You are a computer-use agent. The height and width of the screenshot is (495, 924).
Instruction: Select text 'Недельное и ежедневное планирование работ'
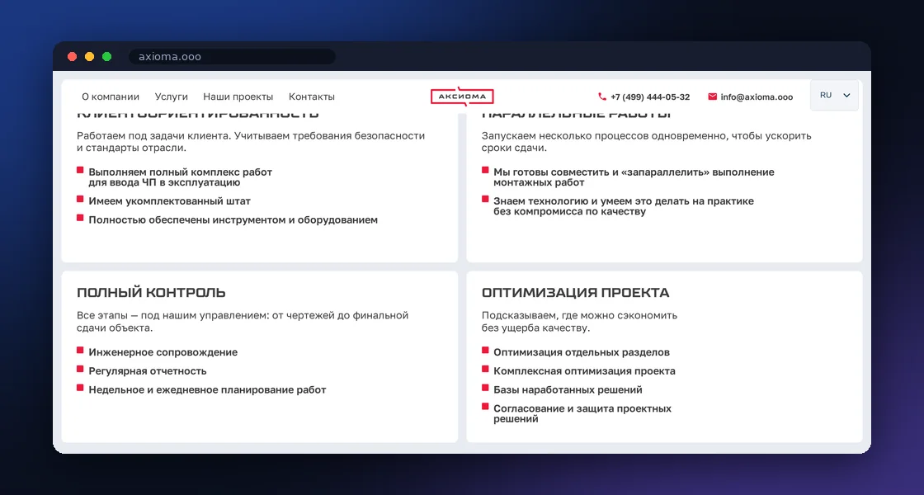click(x=207, y=390)
